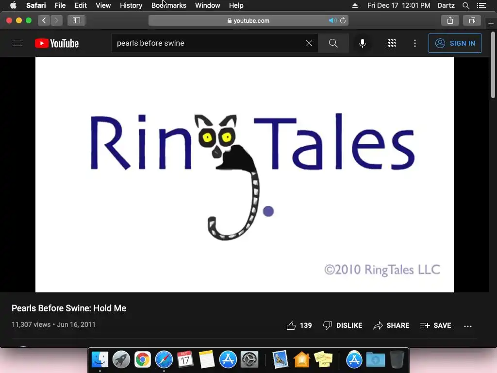Screen dimensions: 497x373
Task: Open the YouTube settings three-dot menu
Action: tap(415, 43)
